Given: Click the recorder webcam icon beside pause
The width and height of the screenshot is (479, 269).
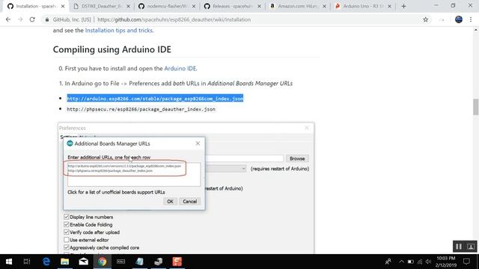Looking at the screenshot, I should pyautogui.click(x=471, y=247).
